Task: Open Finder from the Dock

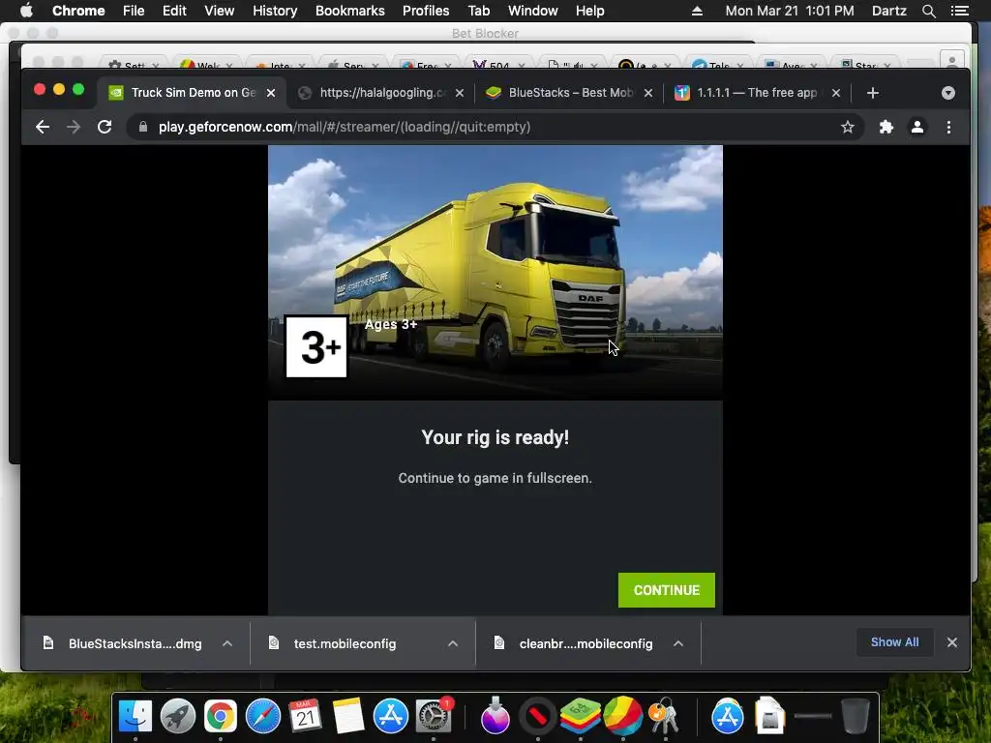Action: [135, 717]
